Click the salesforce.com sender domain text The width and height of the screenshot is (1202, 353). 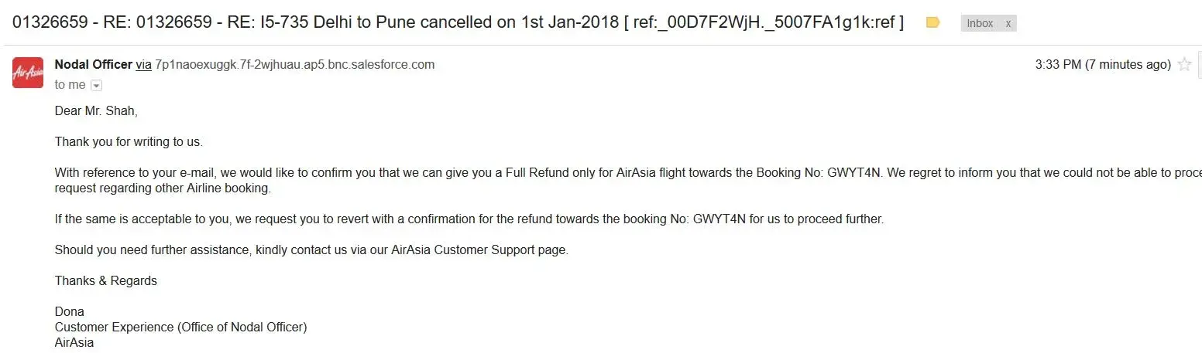click(x=295, y=65)
